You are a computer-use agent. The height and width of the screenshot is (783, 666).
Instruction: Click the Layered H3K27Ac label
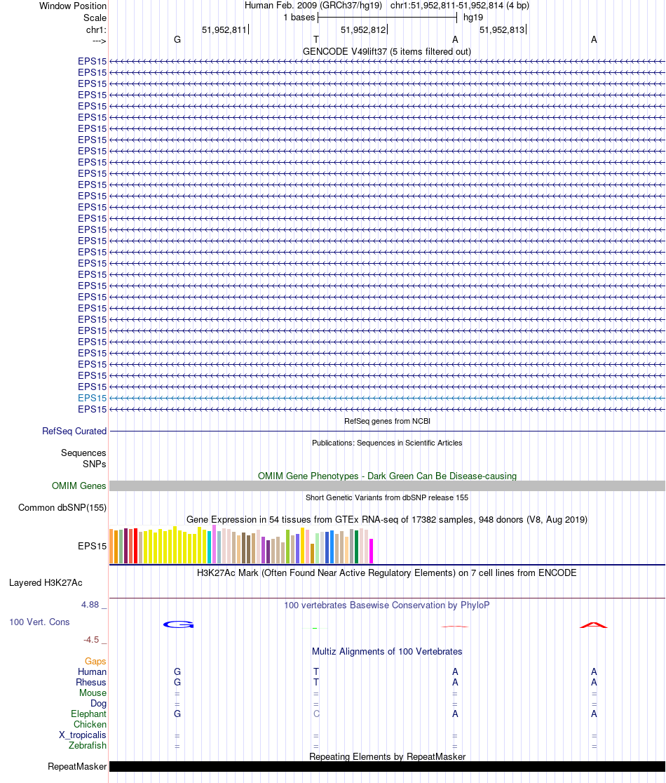46,583
